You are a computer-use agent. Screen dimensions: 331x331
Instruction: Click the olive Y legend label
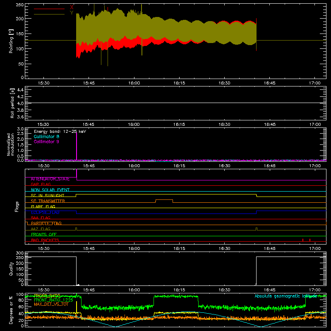[x=72, y=13]
